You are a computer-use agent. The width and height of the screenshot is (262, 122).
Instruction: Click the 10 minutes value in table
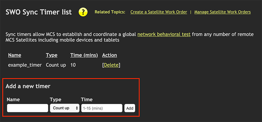pyautogui.click(x=73, y=65)
